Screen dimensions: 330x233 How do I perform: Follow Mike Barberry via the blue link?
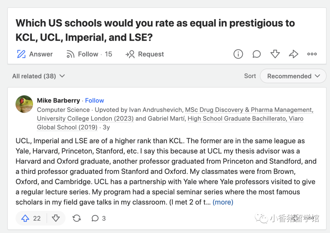[x=94, y=100]
